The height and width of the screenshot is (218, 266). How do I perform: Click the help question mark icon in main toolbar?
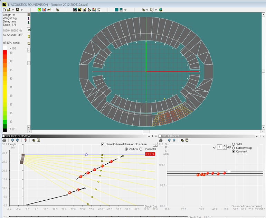[152, 10]
